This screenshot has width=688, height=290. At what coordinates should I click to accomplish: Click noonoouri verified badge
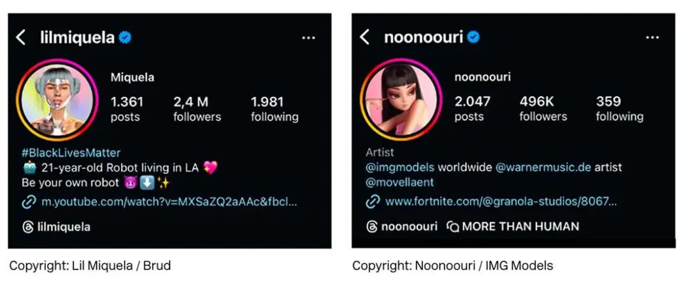pos(473,37)
